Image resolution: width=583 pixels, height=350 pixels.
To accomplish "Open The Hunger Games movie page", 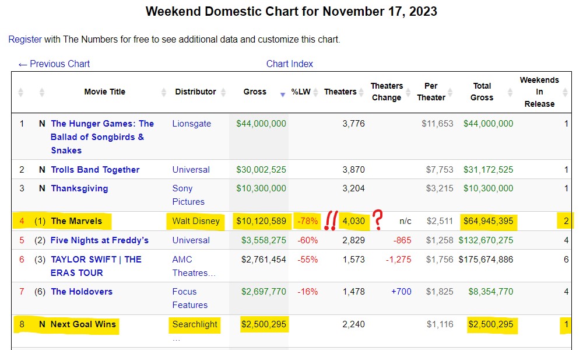I will point(102,136).
